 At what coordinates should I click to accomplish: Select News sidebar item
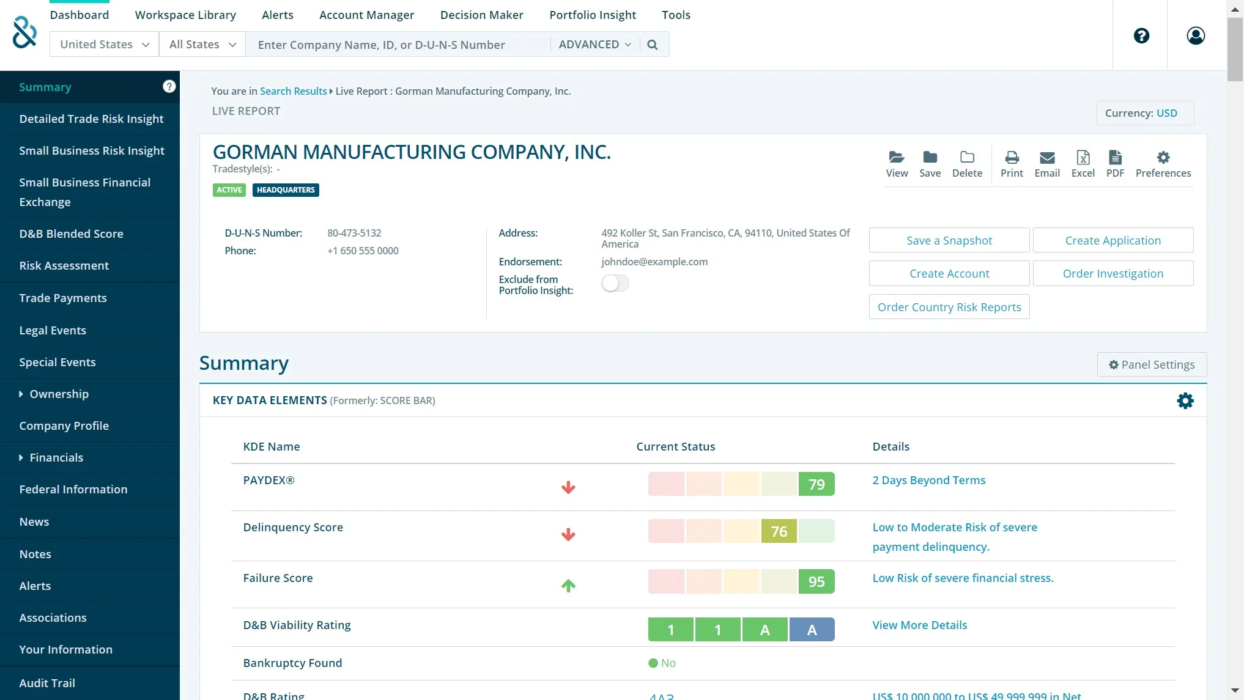(90, 522)
